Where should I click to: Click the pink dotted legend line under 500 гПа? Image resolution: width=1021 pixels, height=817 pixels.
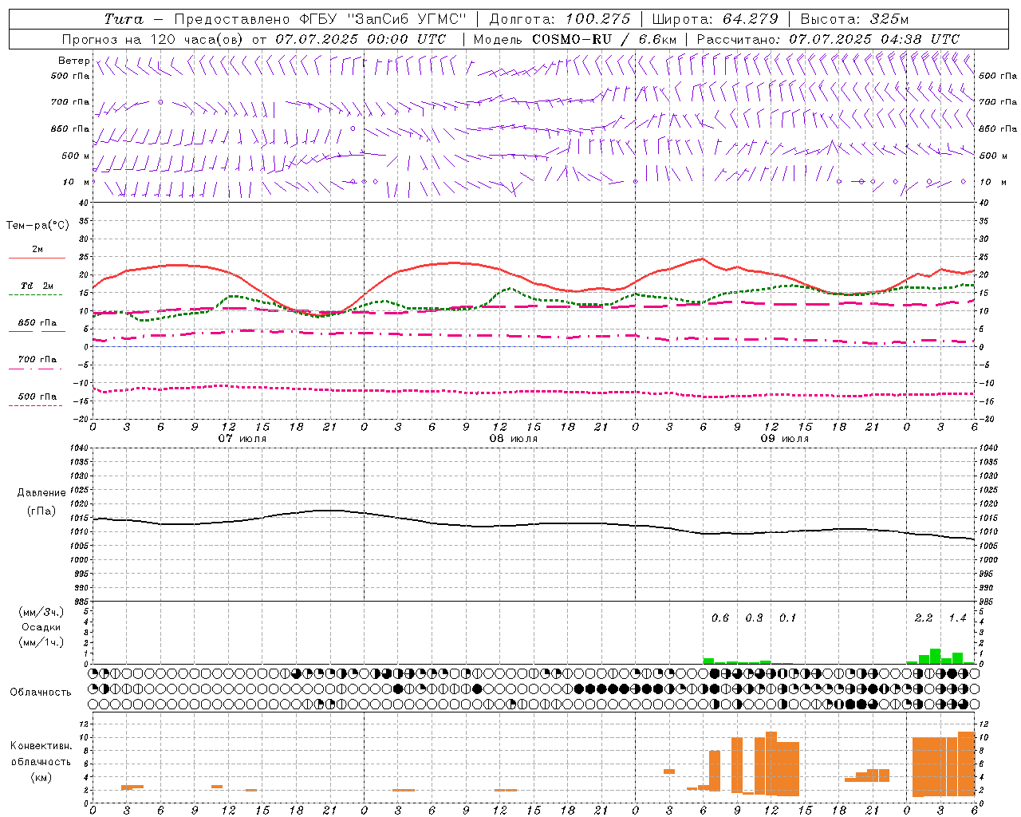point(37,405)
